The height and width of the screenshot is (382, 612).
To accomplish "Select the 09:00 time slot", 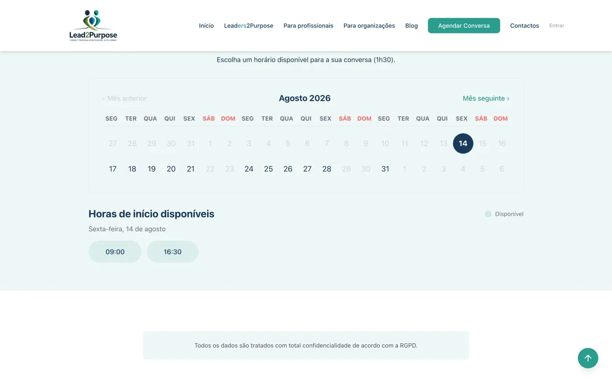I will click(x=115, y=252).
